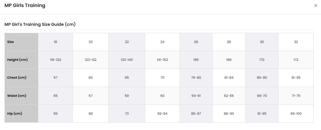Select the Size row header cell

coord(21,42)
